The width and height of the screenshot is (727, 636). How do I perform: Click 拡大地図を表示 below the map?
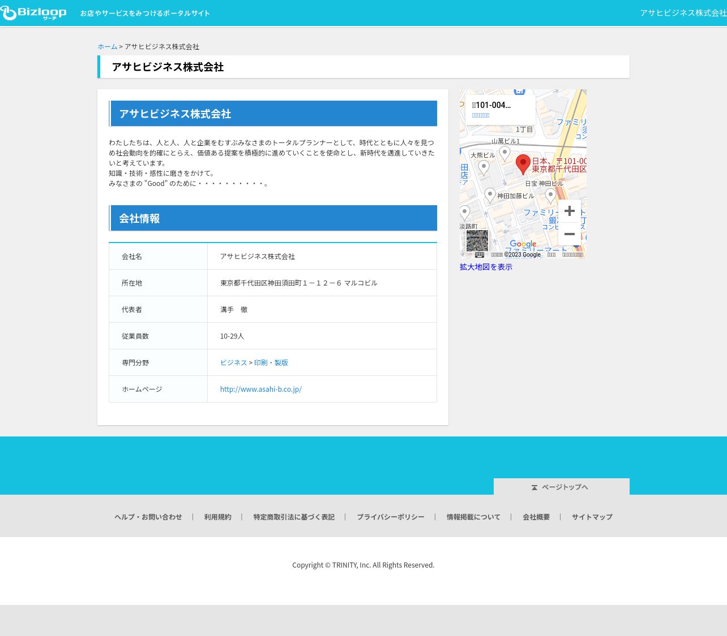486,267
